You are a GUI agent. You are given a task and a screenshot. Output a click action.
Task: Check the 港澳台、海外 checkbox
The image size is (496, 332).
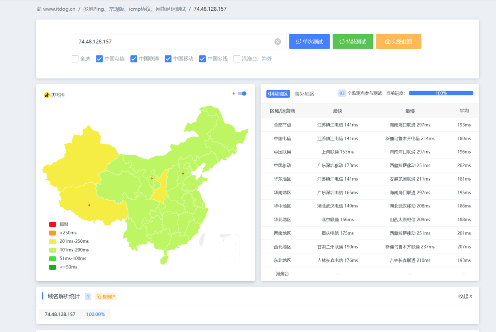[236, 59]
